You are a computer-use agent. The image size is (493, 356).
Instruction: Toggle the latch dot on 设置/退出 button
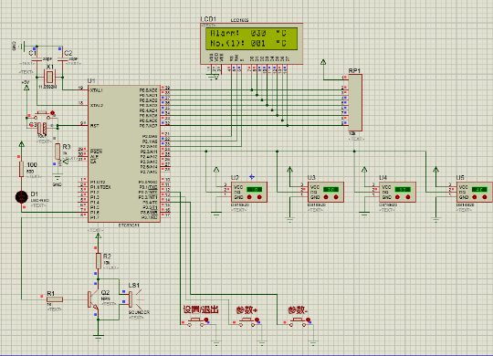tap(206, 319)
